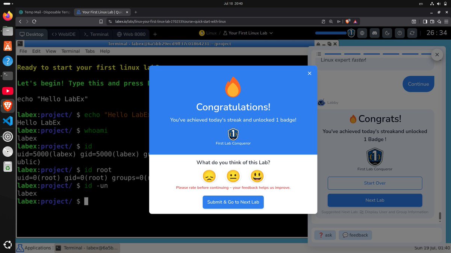Bookmark this page with the bookmark icon
Viewport: 451px width, 253px height.
pos(101,21)
